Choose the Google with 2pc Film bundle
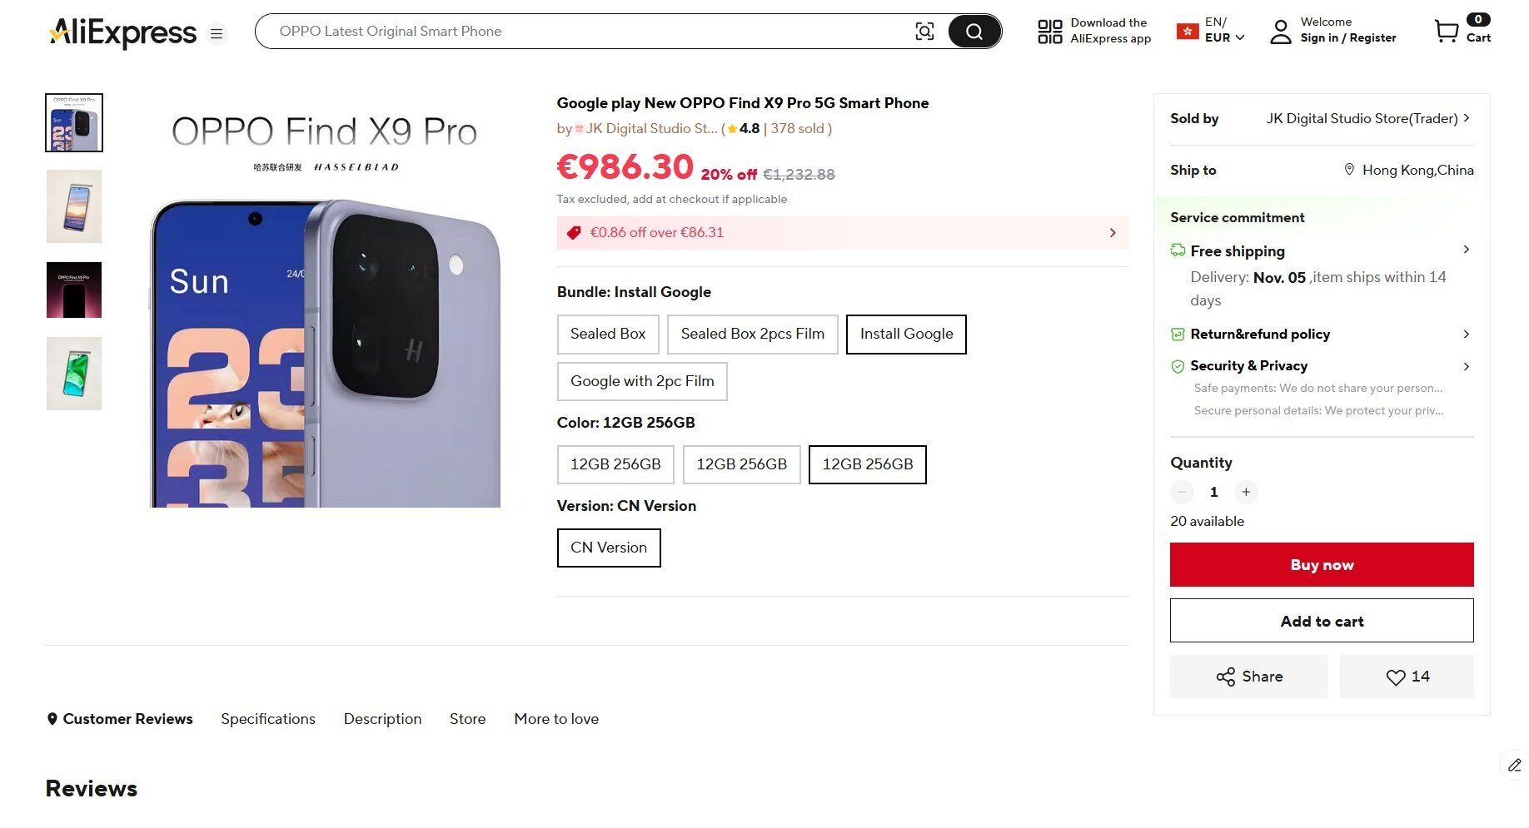This screenshot has width=1529, height=828. tap(642, 382)
